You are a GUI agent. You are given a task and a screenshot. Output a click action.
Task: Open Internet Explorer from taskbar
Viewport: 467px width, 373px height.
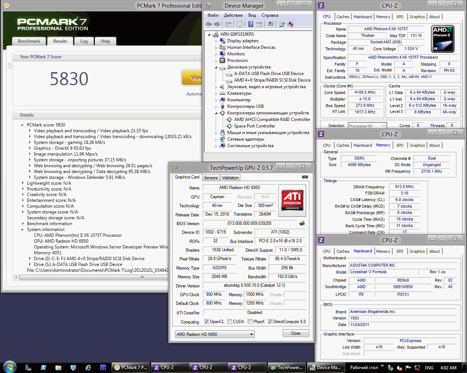pos(88,368)
